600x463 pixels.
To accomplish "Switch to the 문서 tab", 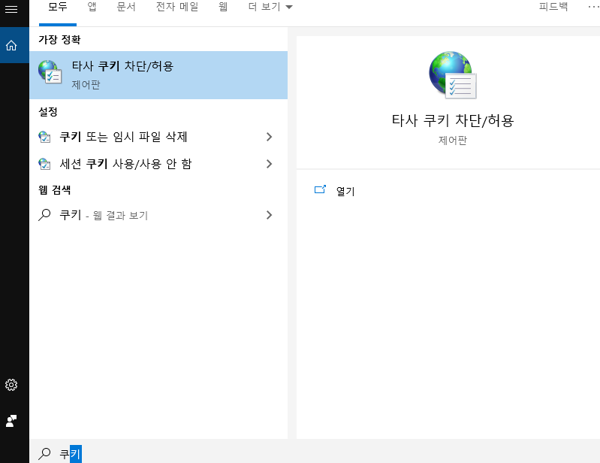I will click(126, 7).
